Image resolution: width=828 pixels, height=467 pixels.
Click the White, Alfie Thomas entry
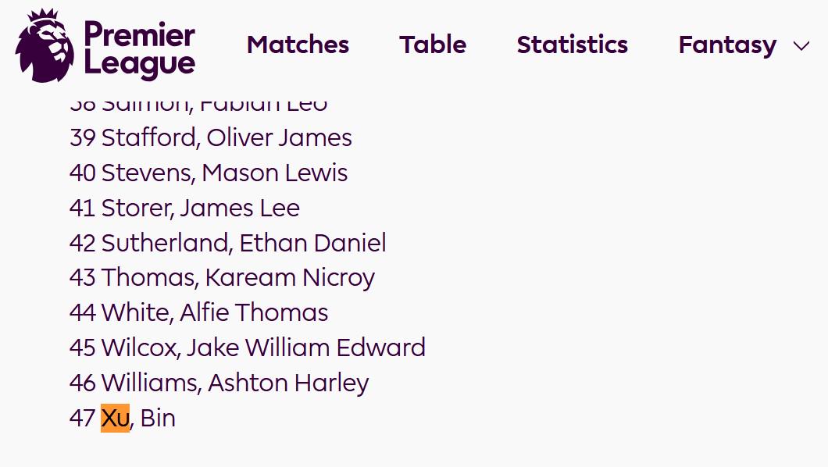point(215,312)
